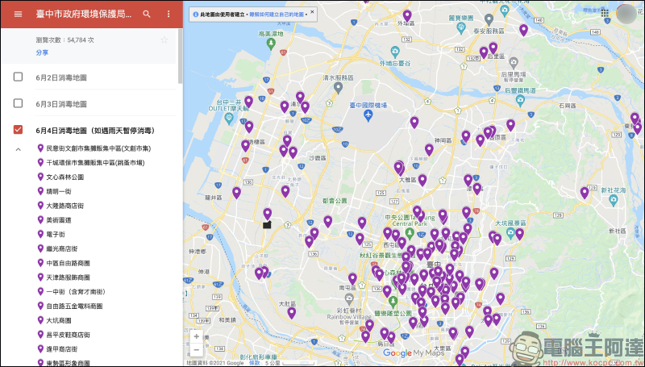Click the purple pin near 龍井區
645x367 pixels.
(x=236, y=193)
